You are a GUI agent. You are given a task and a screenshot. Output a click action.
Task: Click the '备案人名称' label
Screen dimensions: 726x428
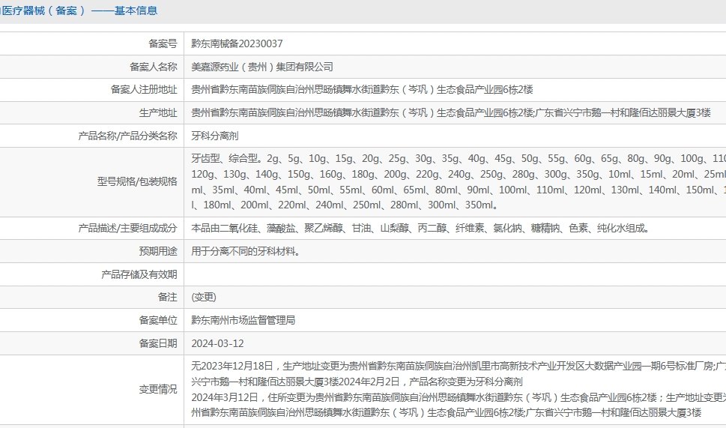(154, 67)
